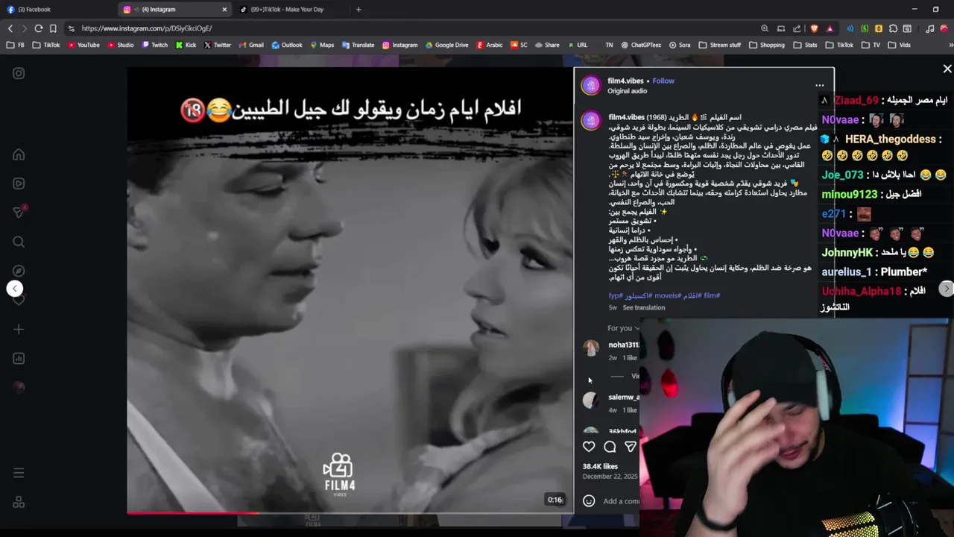The width and height of the screenshot is (954, 537).
Task: Expand the Stats bookmark folder
Action: [805, 45]
